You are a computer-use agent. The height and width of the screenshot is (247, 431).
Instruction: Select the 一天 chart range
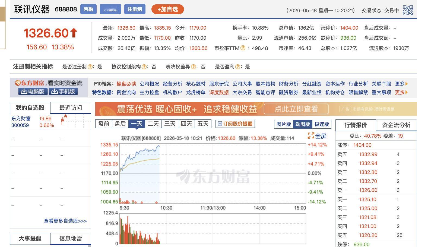click(137, 124)
